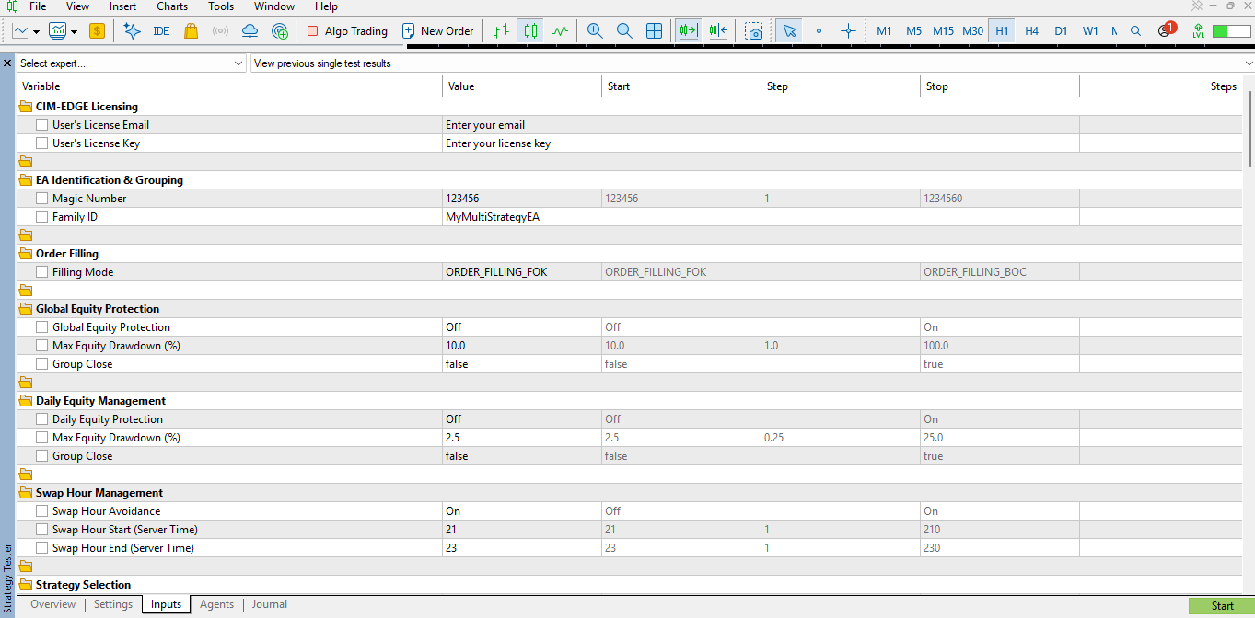Collapse EA Identification & Grouping group

click(26, 180)
